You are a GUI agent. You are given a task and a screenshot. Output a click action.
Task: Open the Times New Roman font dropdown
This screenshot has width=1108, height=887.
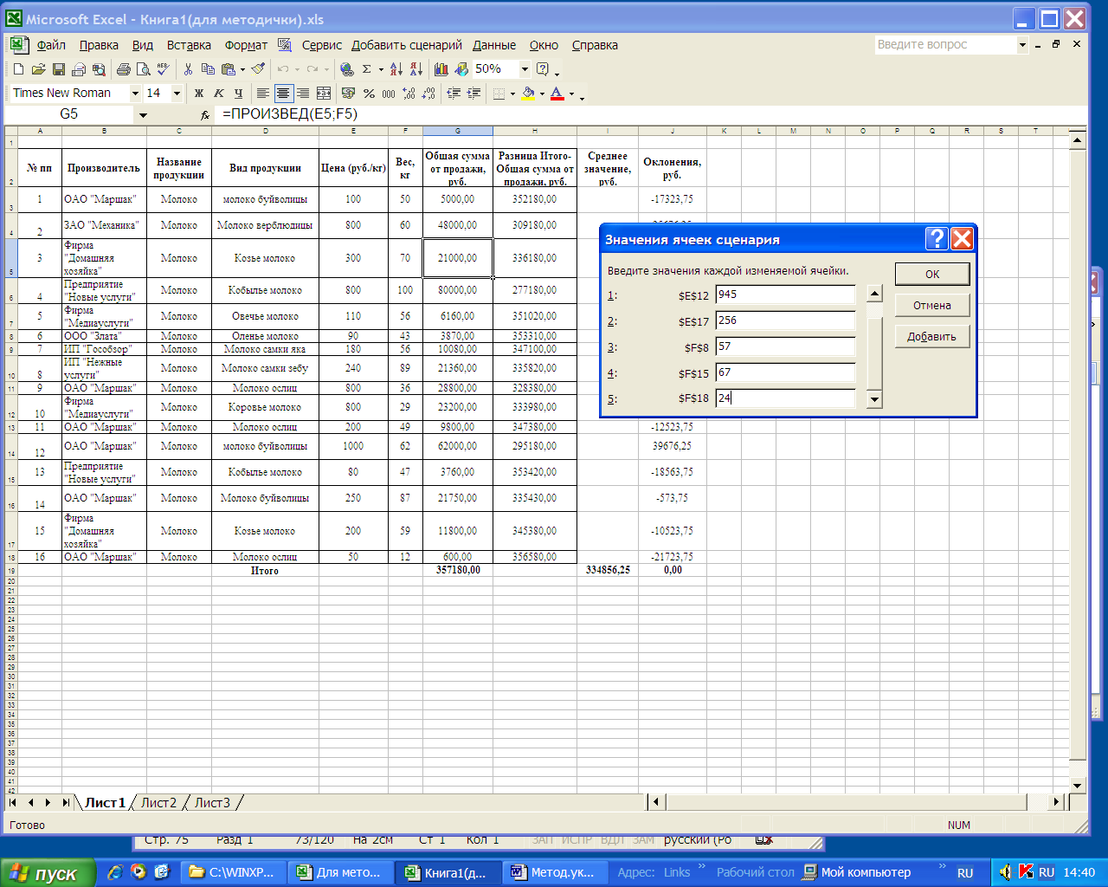pos(135,94)
